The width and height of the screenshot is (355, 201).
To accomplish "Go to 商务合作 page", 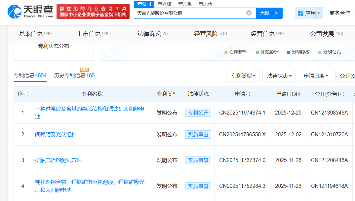I will click(x=340, y=13).
